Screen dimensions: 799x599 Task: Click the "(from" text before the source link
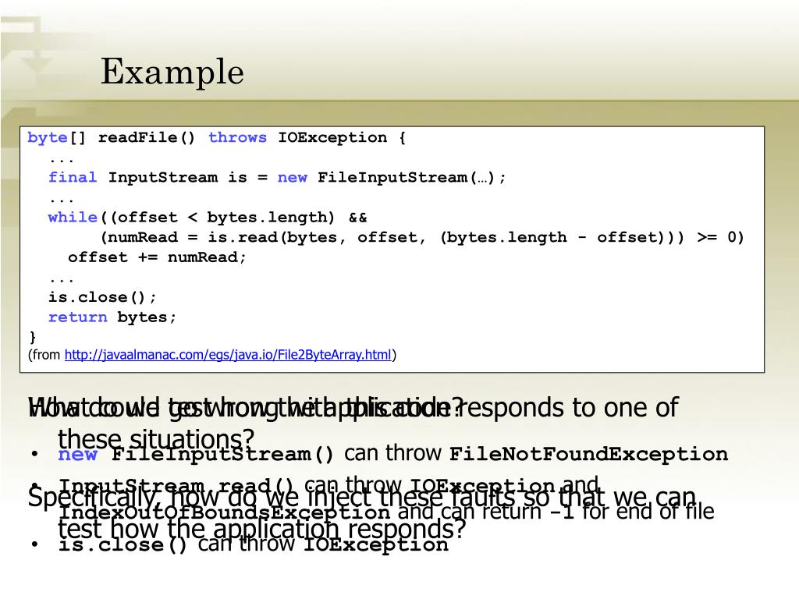[x=44, y=355]
